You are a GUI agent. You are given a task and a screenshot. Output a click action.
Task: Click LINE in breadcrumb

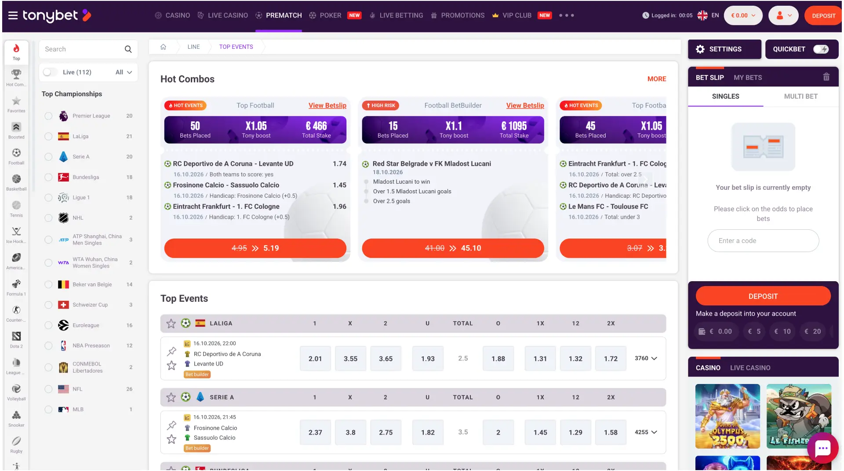pyautogui.click(x=193, y=47)
